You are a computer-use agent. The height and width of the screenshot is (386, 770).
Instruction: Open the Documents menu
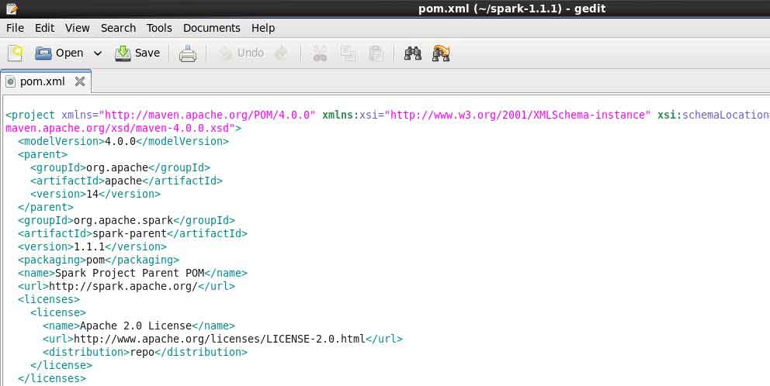(x=212, y=28)
